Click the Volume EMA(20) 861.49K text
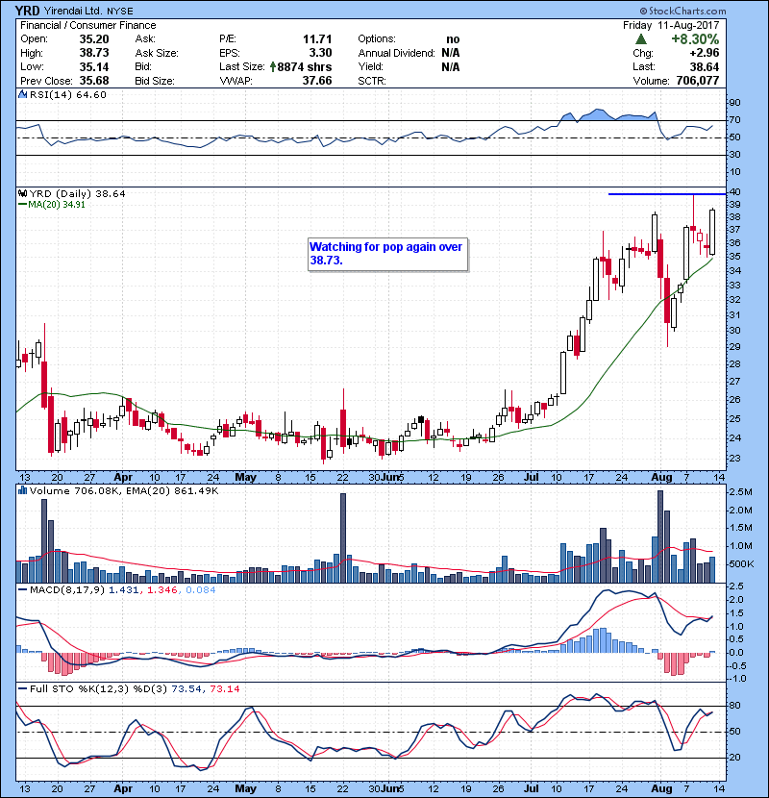 pos(173,490)
